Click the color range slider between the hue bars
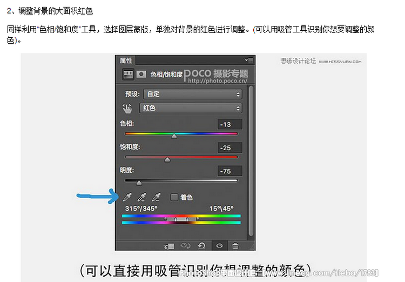 [x=181, y=219]
